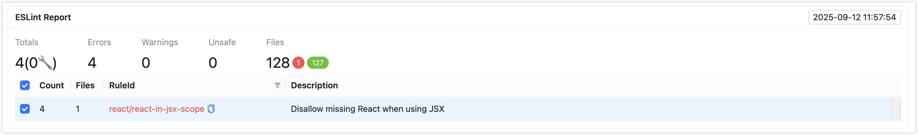Click the total files number 128
Screen dimensions: 918x135
coord(278,63)
